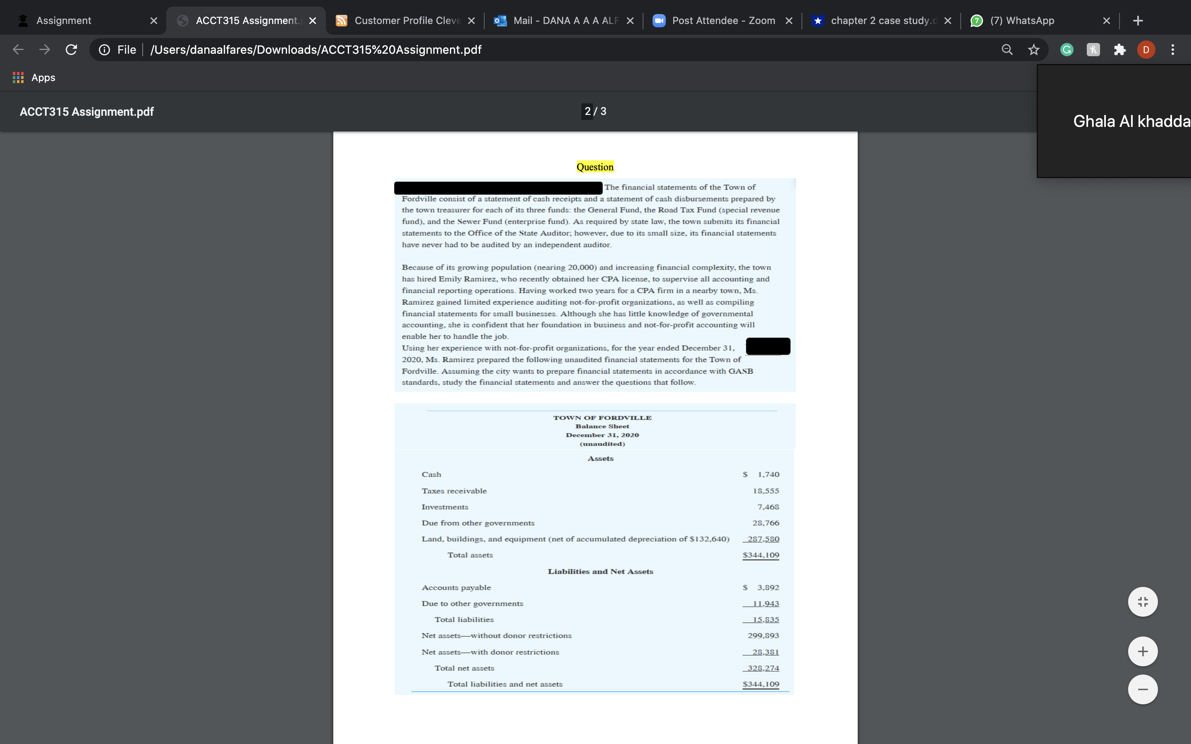Reload the current page
Image resolution: width=1191 pixels, height=744 pixels.
tap(71, 49)
